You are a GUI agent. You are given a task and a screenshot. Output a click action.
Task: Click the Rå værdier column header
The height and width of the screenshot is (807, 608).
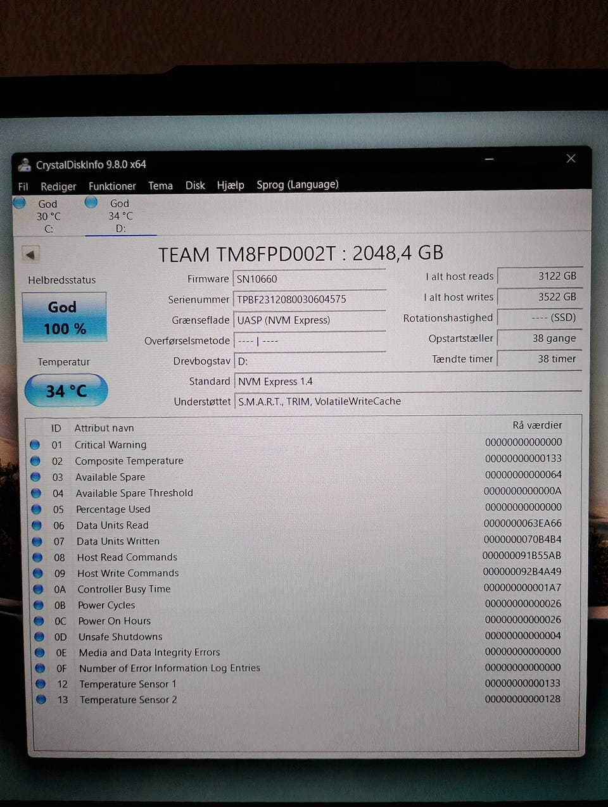(536, 425)
